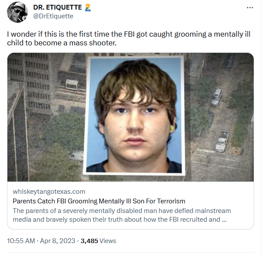
Task: Open the whiskeytangotexas.com domain link
Action: tap(49, 192)
